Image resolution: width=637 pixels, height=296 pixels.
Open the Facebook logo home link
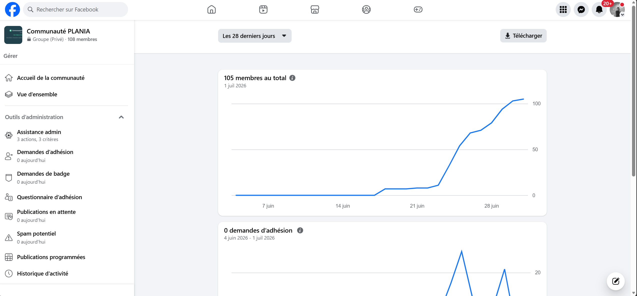coord(13,9)
